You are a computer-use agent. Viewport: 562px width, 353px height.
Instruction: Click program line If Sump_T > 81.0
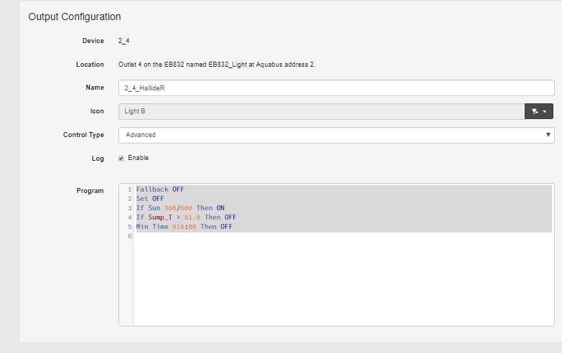[186, 217]
